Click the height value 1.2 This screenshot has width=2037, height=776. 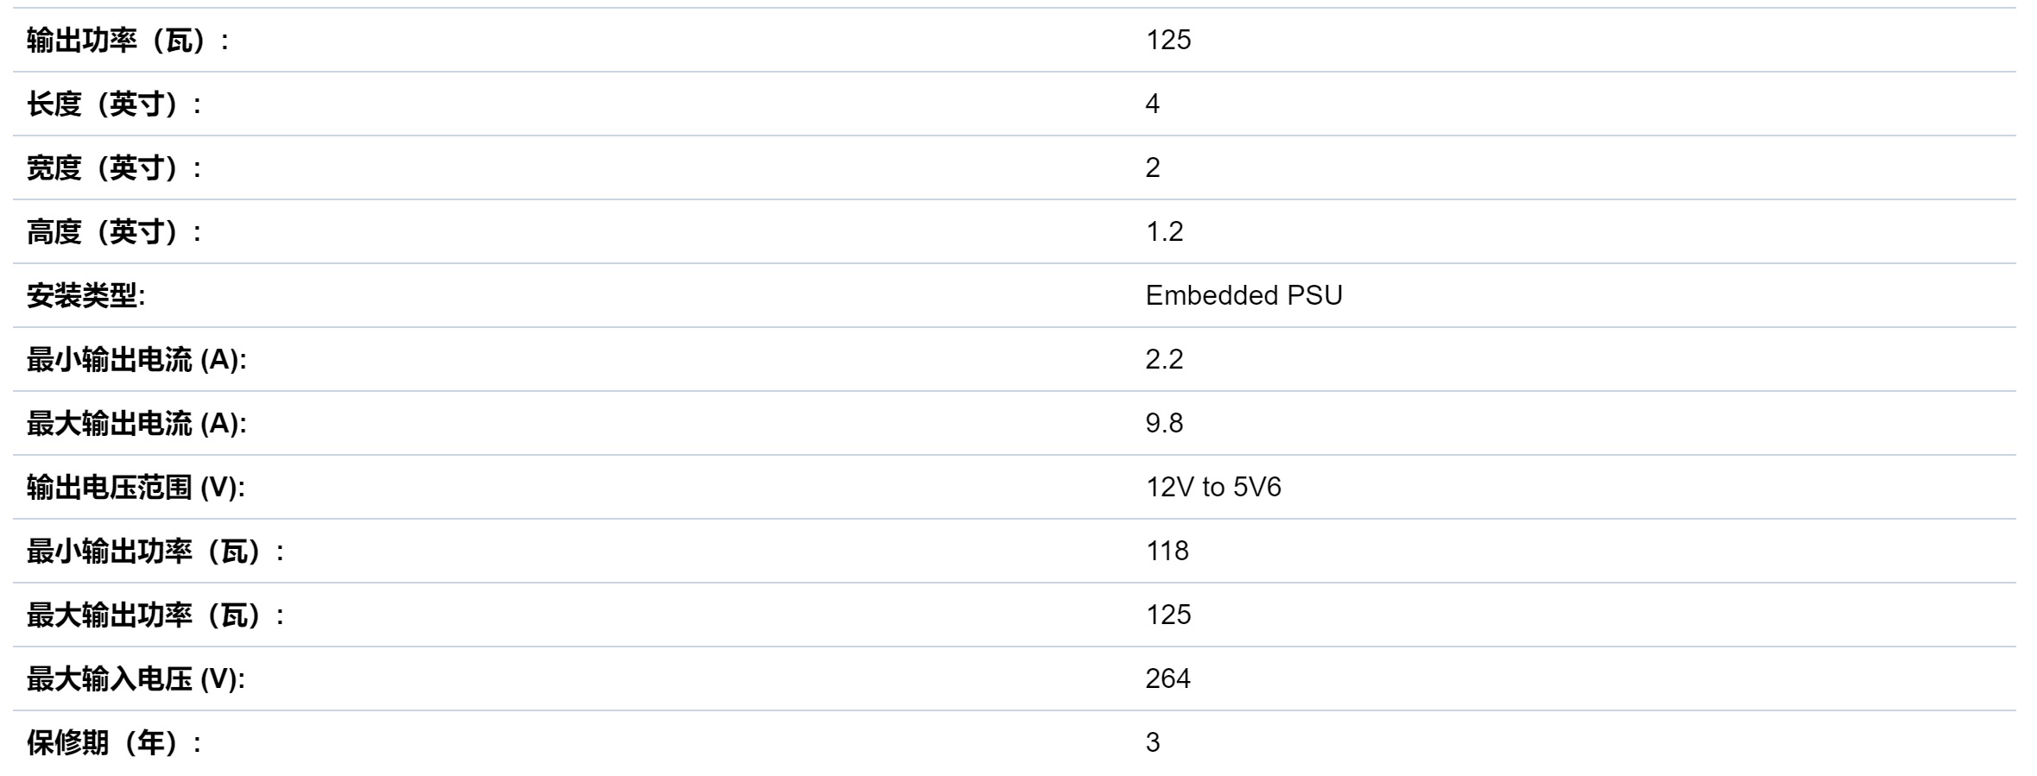click(1164, 231)
